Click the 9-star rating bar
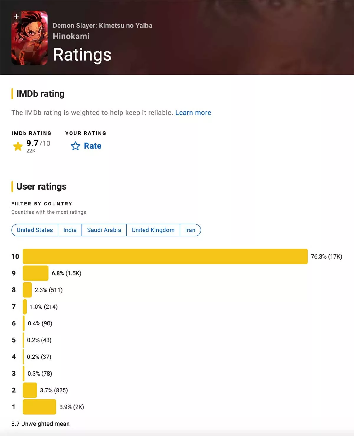 36,273
